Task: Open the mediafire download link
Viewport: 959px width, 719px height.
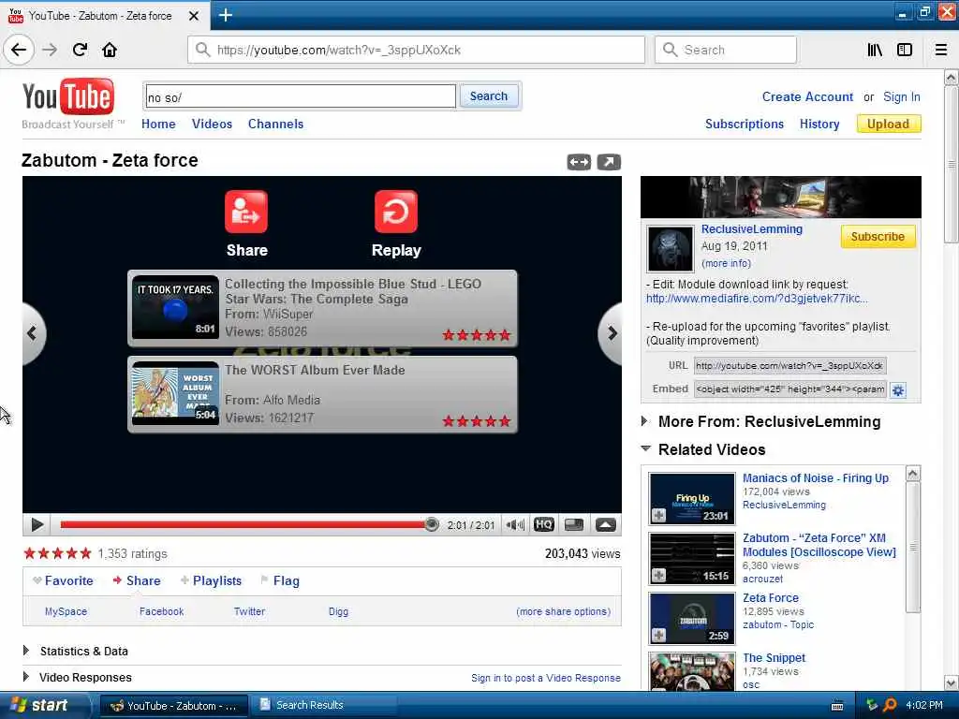Action: pos(757,299)
